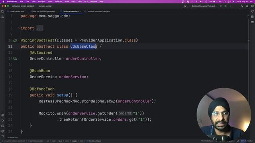Open the Apple menu

tap(4, 2)
